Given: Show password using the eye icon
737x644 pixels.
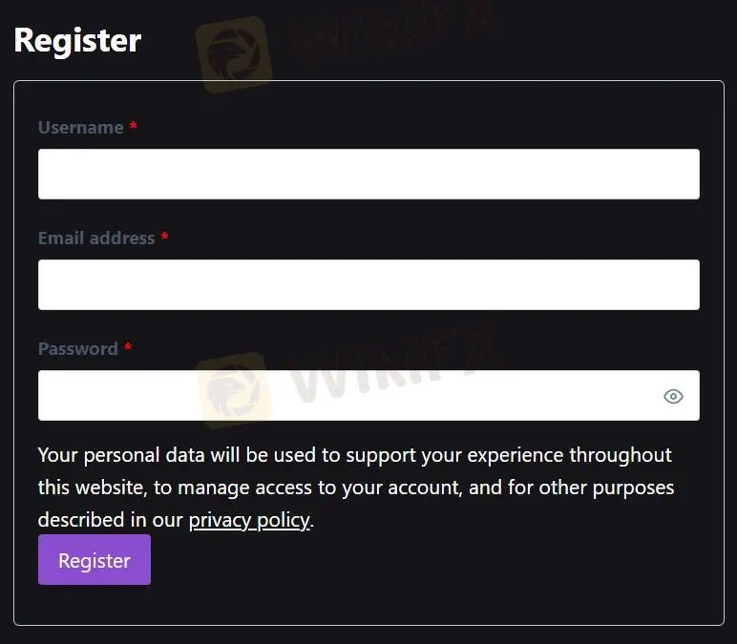Looking at the screenshot, I should pyautogui.click(x=673, y=396).
